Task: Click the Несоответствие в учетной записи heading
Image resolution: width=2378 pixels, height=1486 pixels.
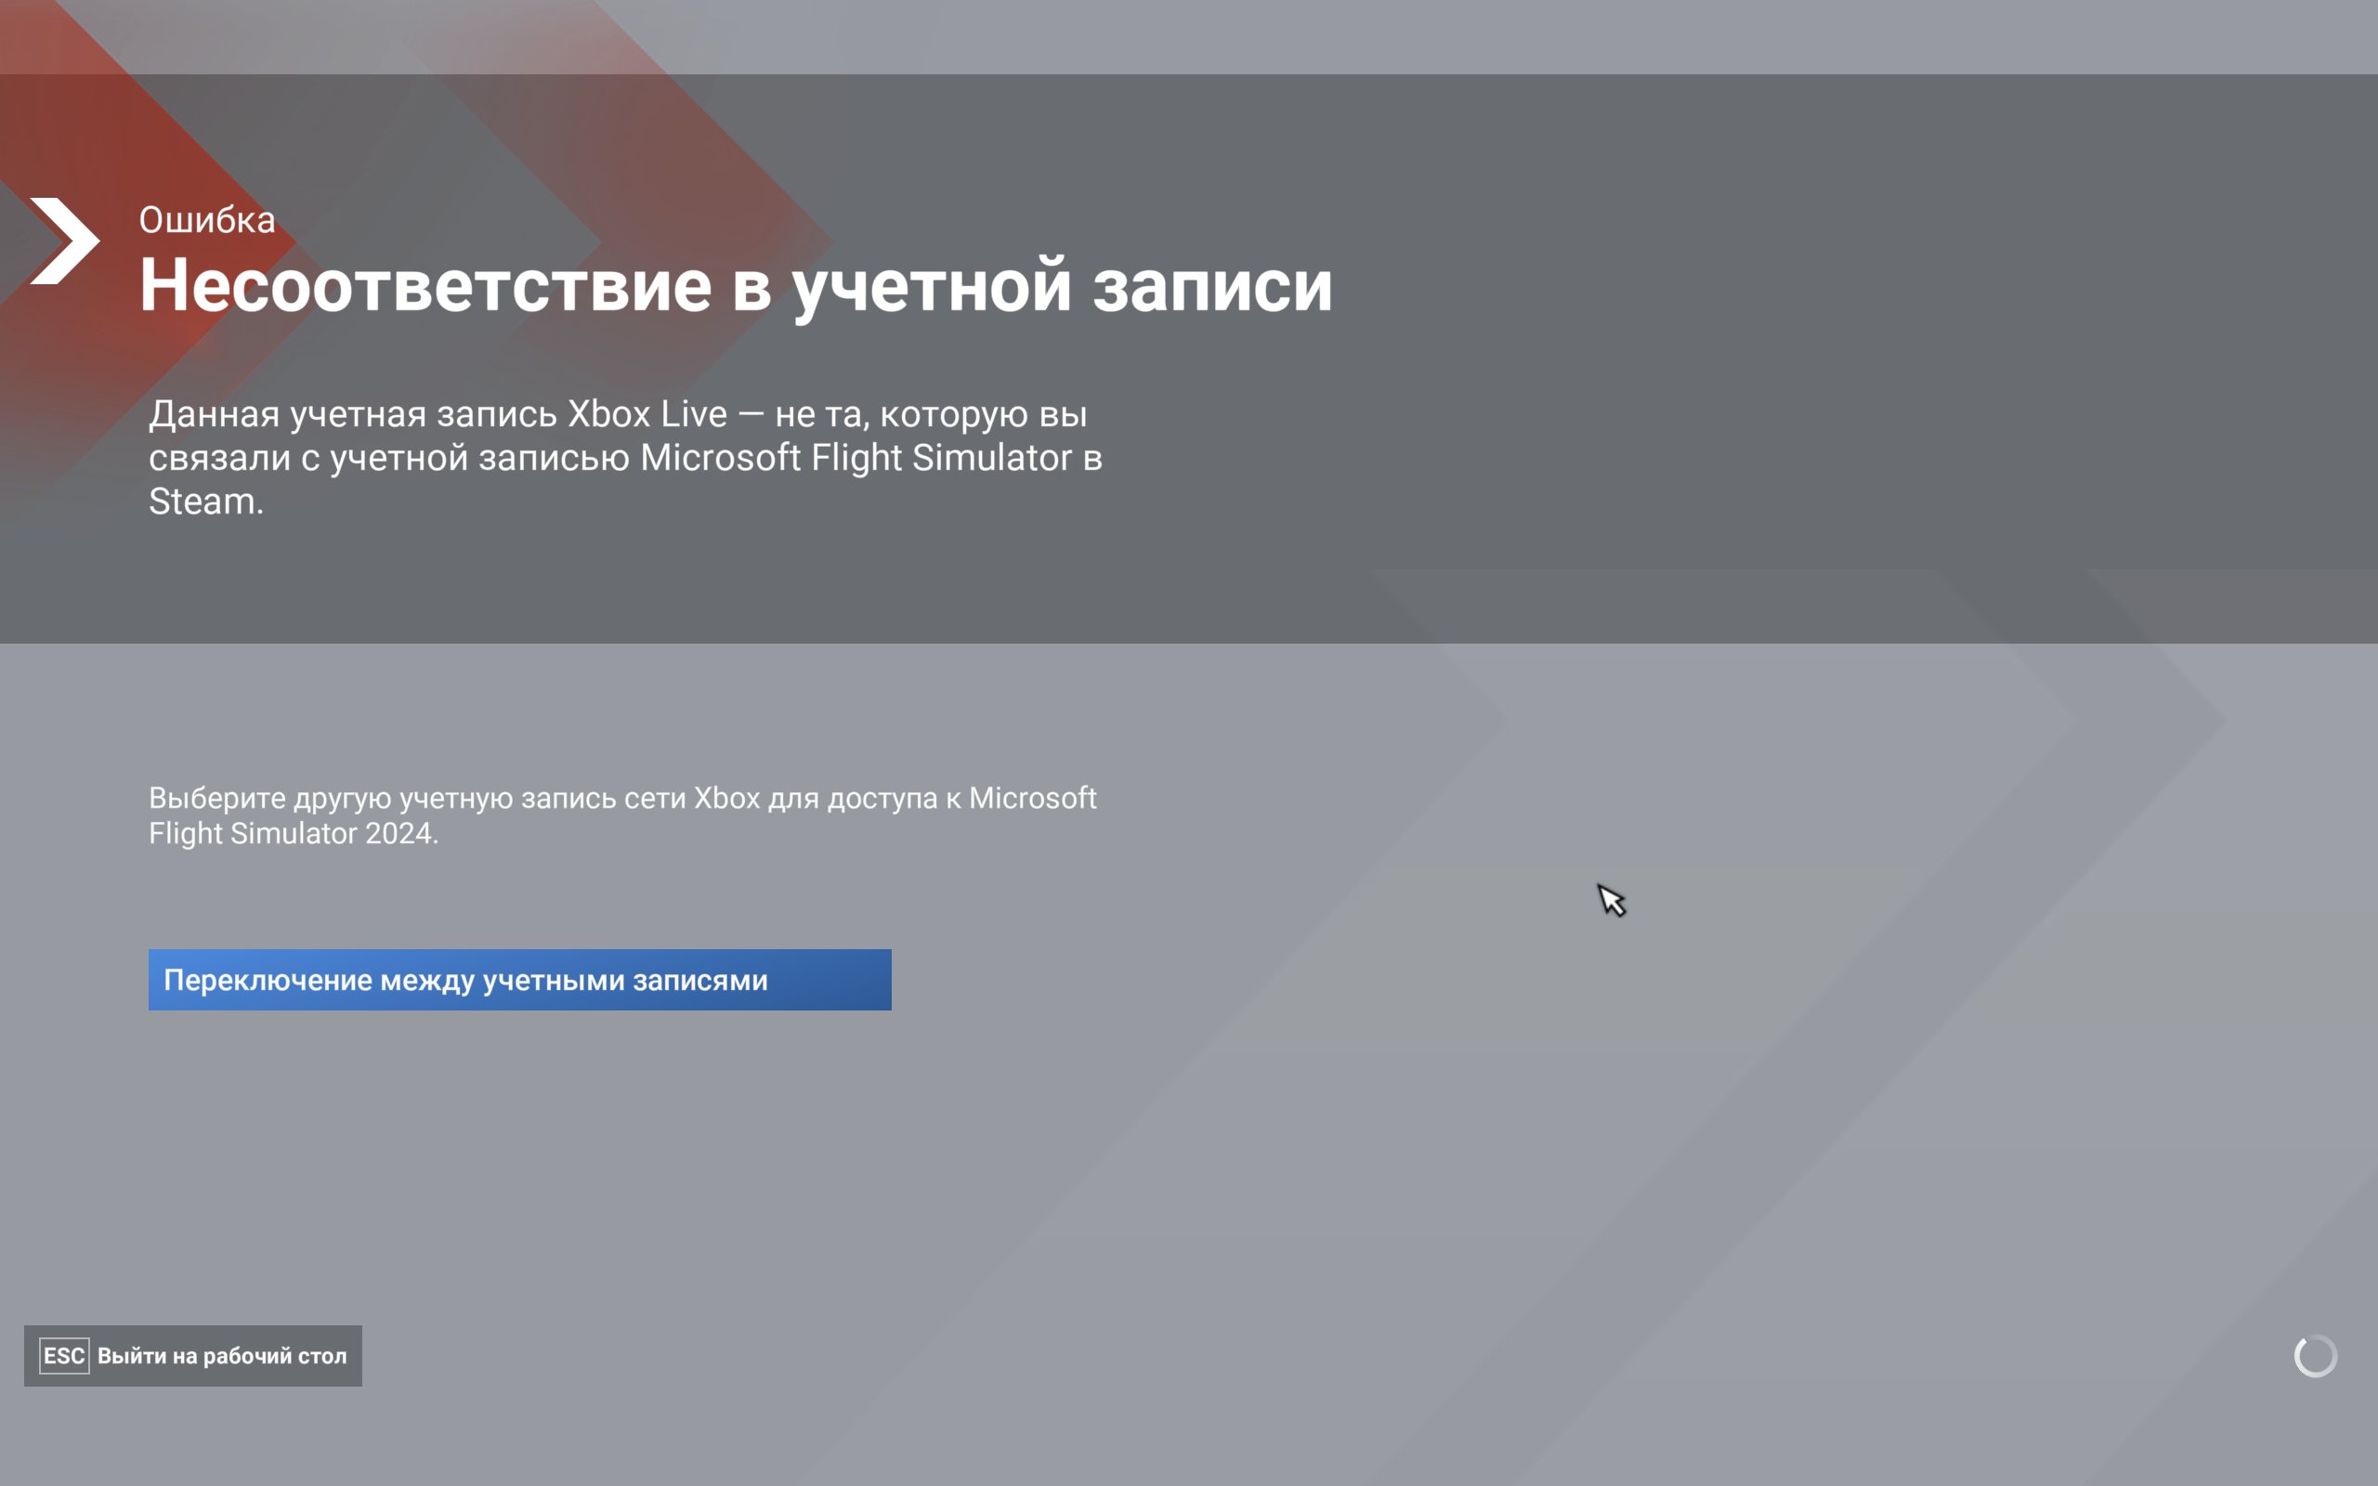Action: pyautogui.click(x=735, y=286)
